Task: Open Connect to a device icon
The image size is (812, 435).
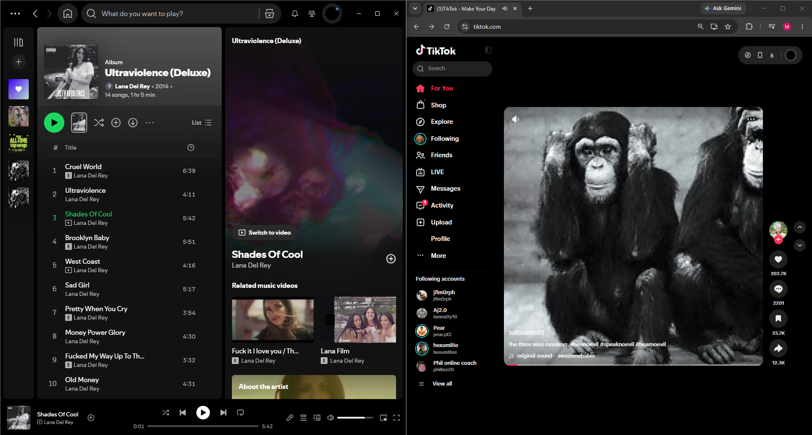Action: click(x=317, y=418)
